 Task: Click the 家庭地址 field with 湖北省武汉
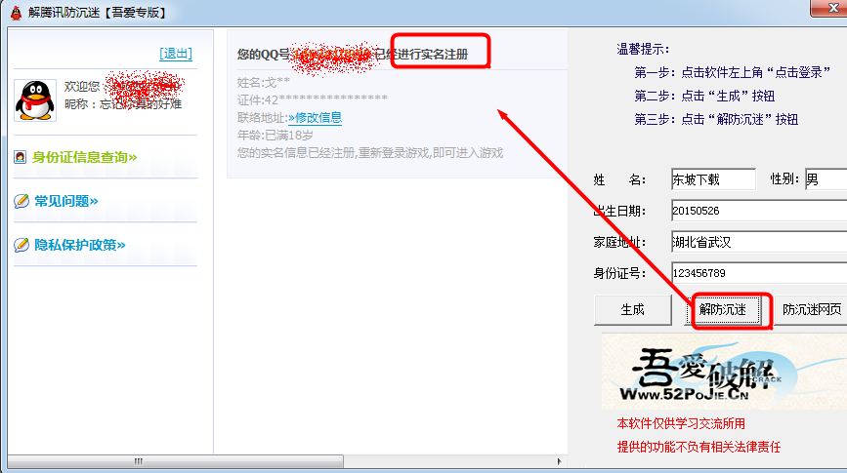[759, 242]
